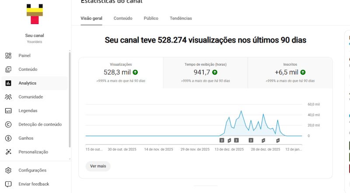Click the Legendas subtitles icon
Screen dimensions: 350x193
[x=8, y=111]
